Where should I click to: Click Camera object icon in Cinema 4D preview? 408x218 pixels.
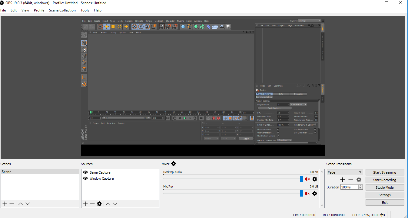pyautogui.click(x=222, y=27)
